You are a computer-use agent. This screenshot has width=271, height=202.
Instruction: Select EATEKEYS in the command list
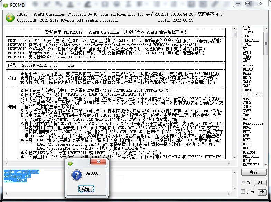(251, 165)
